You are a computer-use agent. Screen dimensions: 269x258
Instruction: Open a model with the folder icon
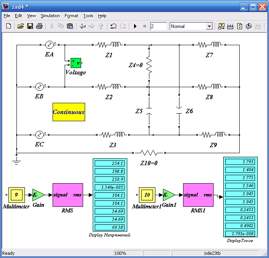click(x=20, y=26)
